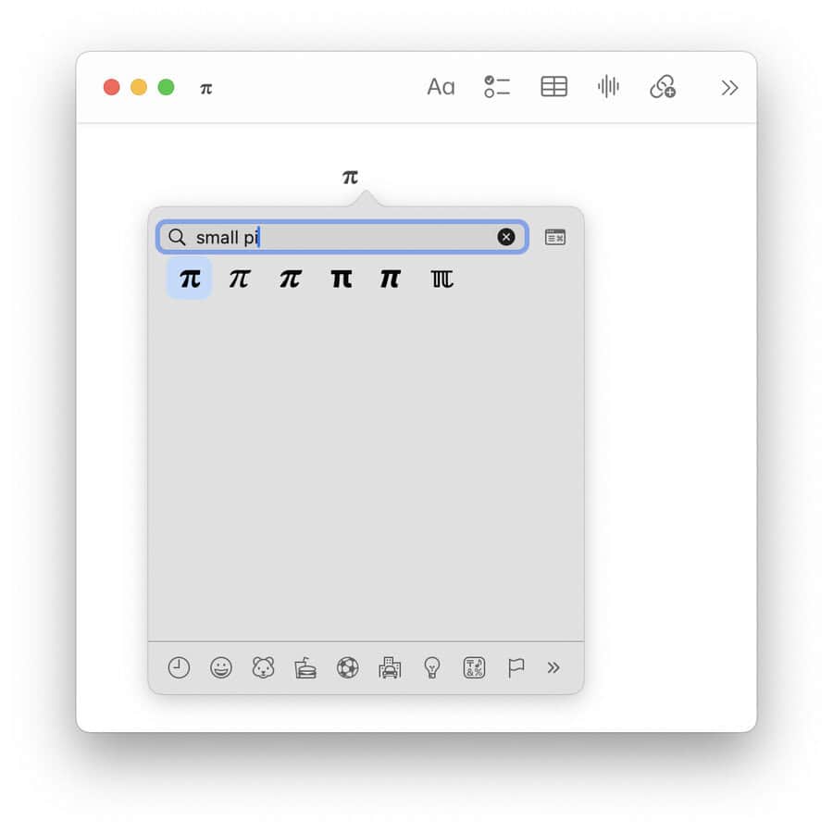The image size is (833, 833).
Task: Select the Flags emoji category
Action: (516, 667)
